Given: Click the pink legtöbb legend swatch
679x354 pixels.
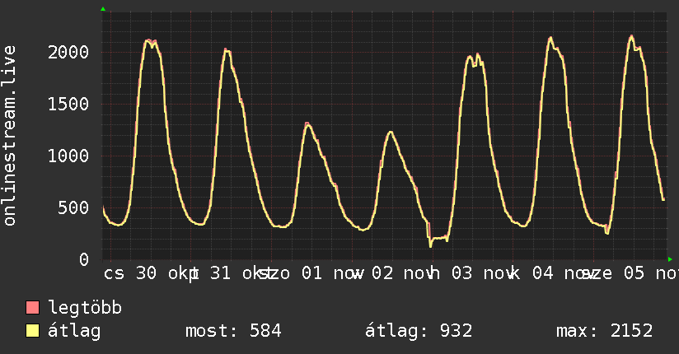Looking at the screenshot, I should coord(32,307).
